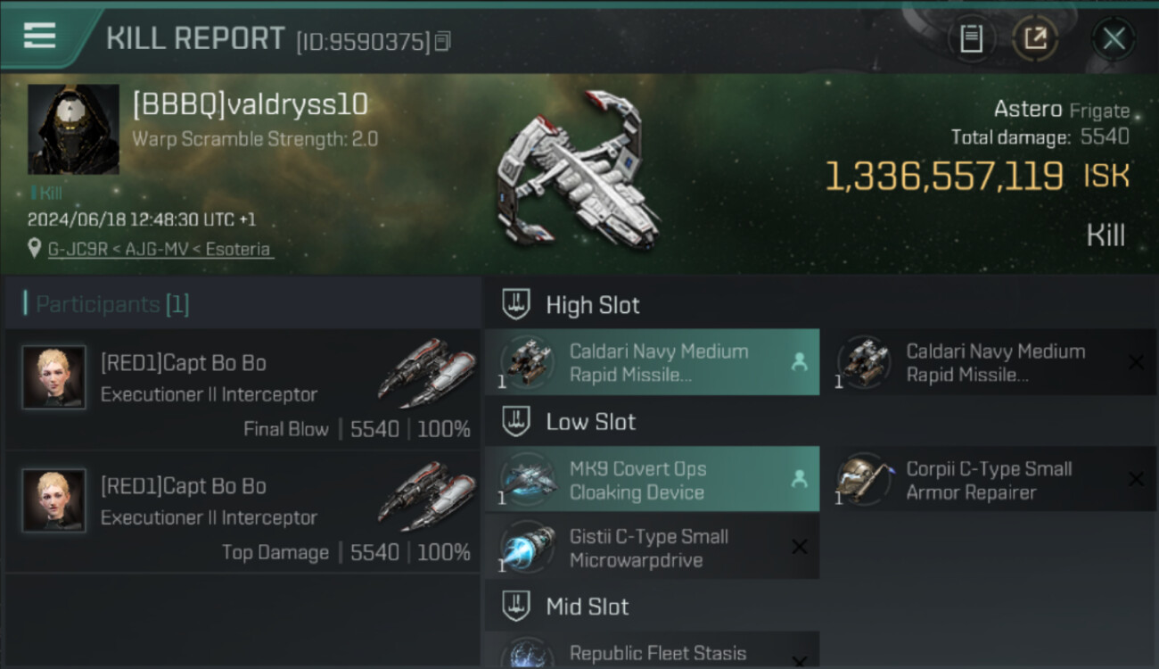Copy the kill report ID
This screenshot has width=1159, height=669.
(443, 40)
